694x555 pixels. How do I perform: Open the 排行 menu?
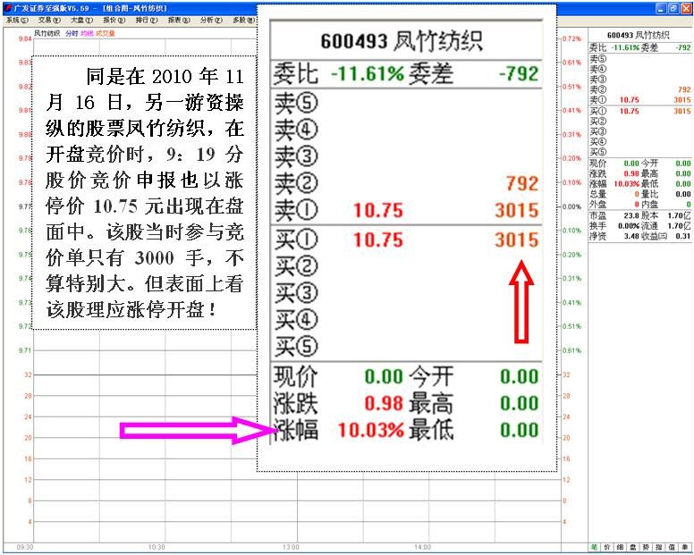click(147, 20)
